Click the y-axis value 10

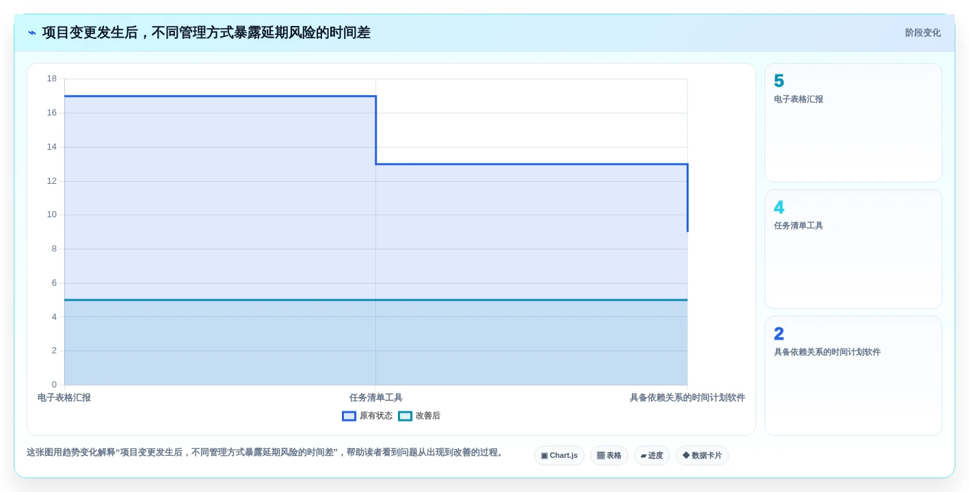52,215
